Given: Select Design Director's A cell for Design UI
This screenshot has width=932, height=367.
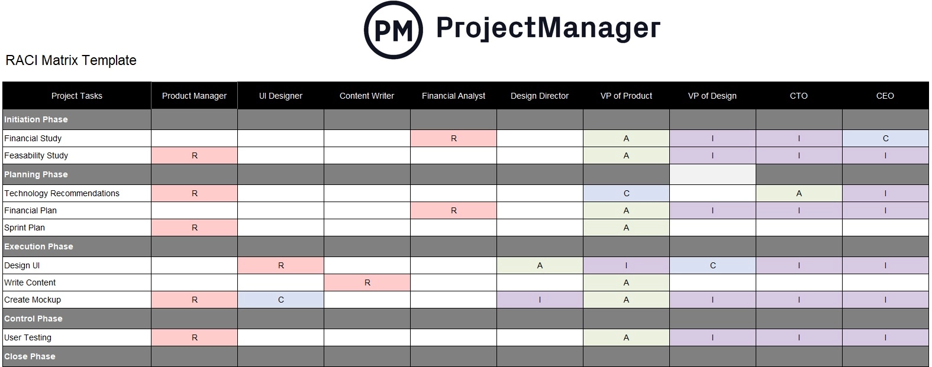Looking at the screenshot, I should (540, 265).
